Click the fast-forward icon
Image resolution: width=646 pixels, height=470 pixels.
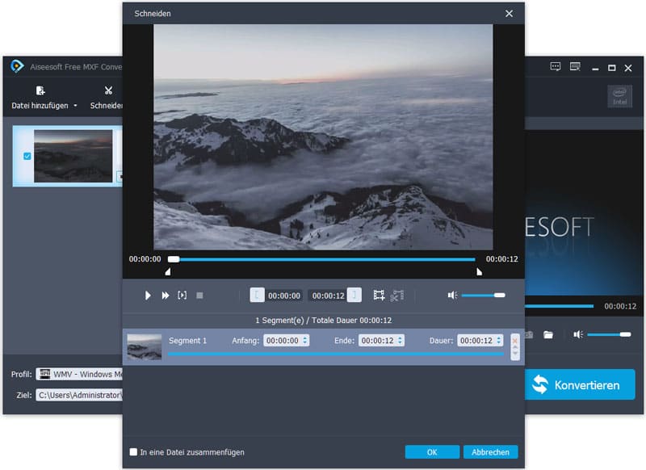point(166,296)
